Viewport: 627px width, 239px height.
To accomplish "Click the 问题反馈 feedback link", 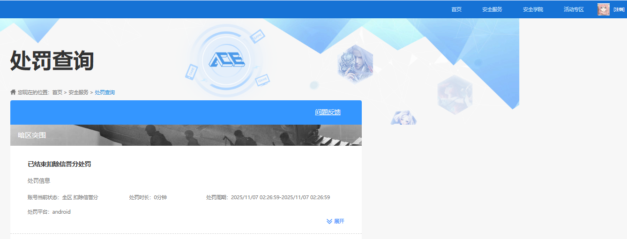I will point(328,112).
